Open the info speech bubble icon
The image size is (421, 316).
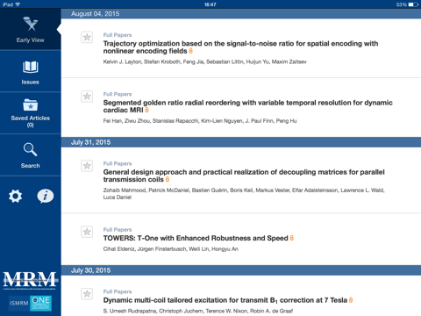coord(46,196)
